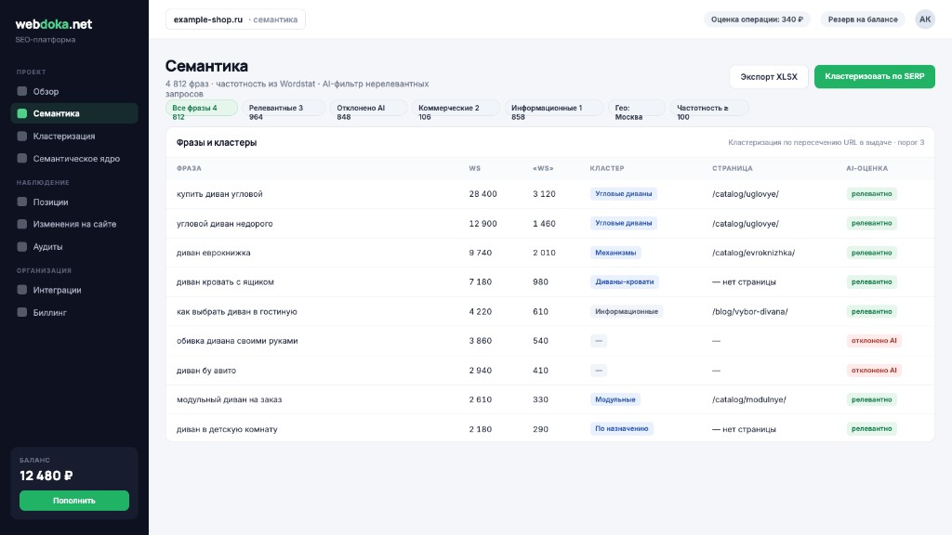Click релевантно badge for диван еврокнижка

pyautogui.click(x=871, y=253)
